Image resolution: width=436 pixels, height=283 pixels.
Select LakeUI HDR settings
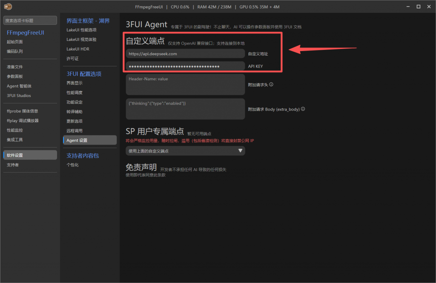[78, 49]
